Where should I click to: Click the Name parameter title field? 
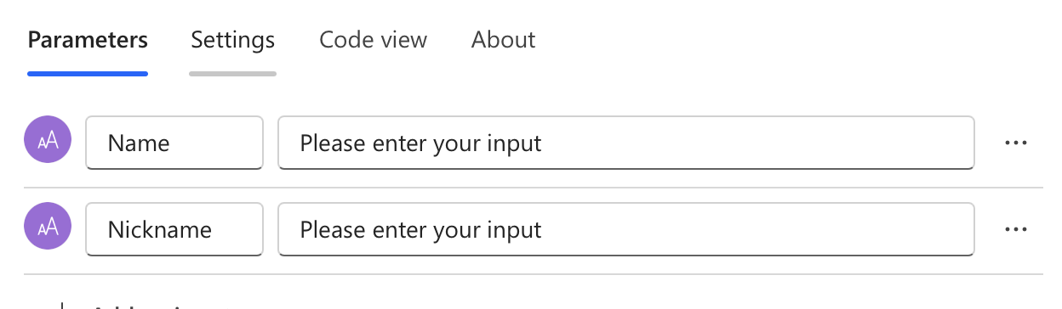point(174,143)
